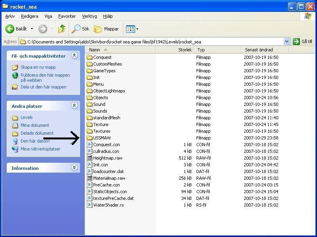Select the Conquest.con file icon
Viewport: 317px width, 237px height.
[x=90, y=144]
